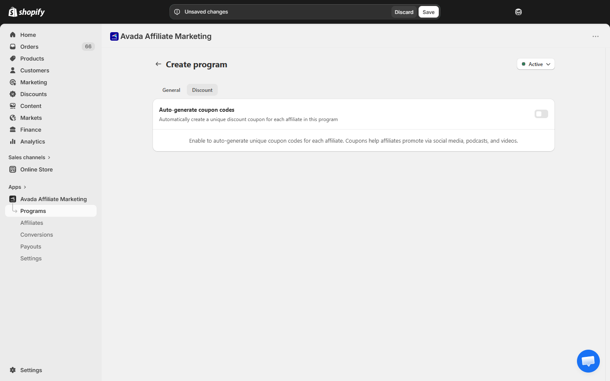This screenshot has height=381, width=610.
Task: Click the Orders inbox icon
Action: click(13, 47)
